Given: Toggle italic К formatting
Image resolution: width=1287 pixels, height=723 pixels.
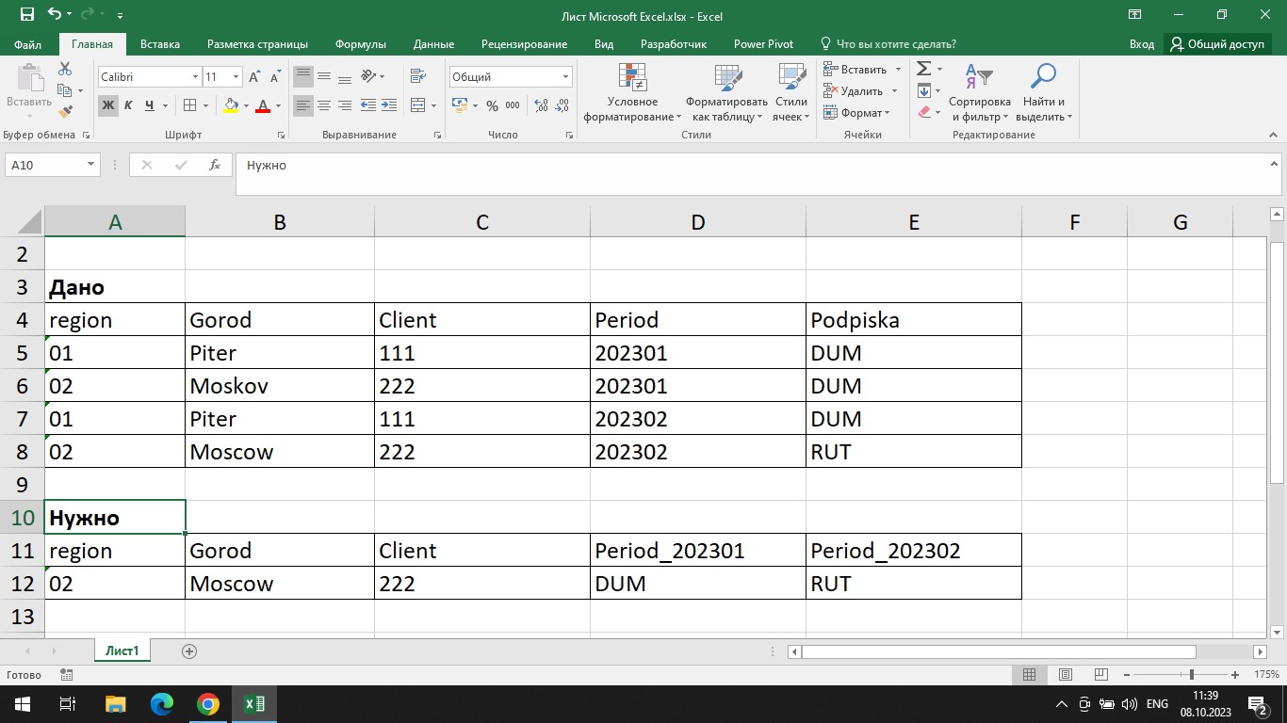Looking at the screenshot, I should coord(129,105).
